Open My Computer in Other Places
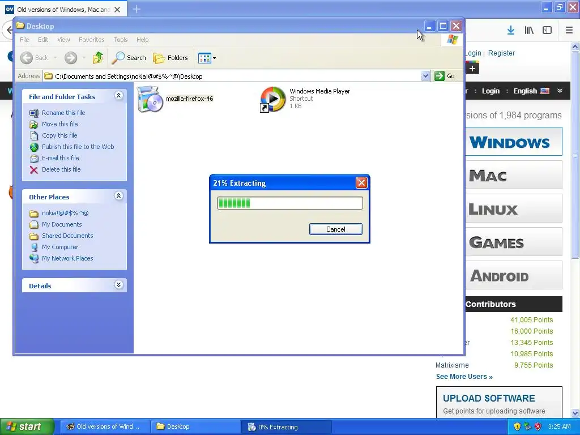Image resolution: width=580 pixels, height=435 pixels. [60, 247]
